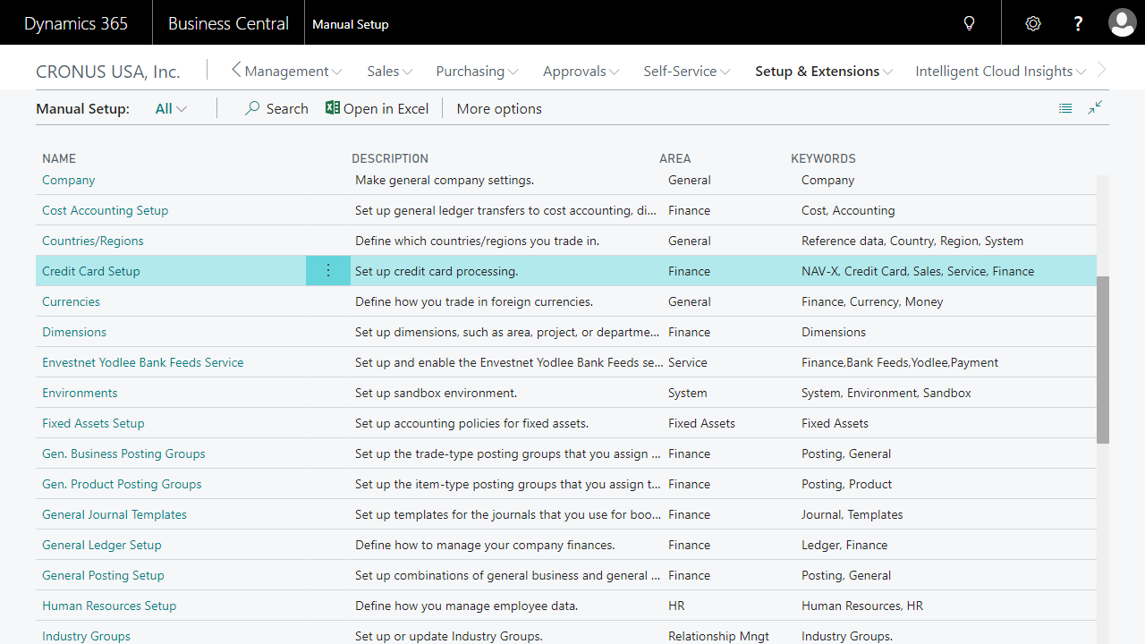The width and height of the screenshot is (1145, 644).
Task: Select 'Reference data, Country, Region, System' cell
Action: [912, 241]
